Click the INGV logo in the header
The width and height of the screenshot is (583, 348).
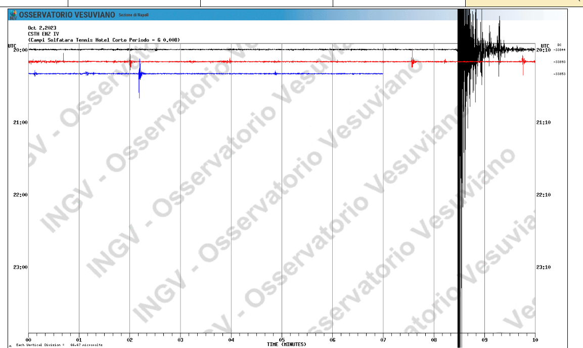click(13, 15)
